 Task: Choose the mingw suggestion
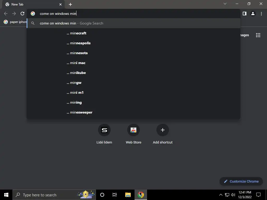point(134,83)
